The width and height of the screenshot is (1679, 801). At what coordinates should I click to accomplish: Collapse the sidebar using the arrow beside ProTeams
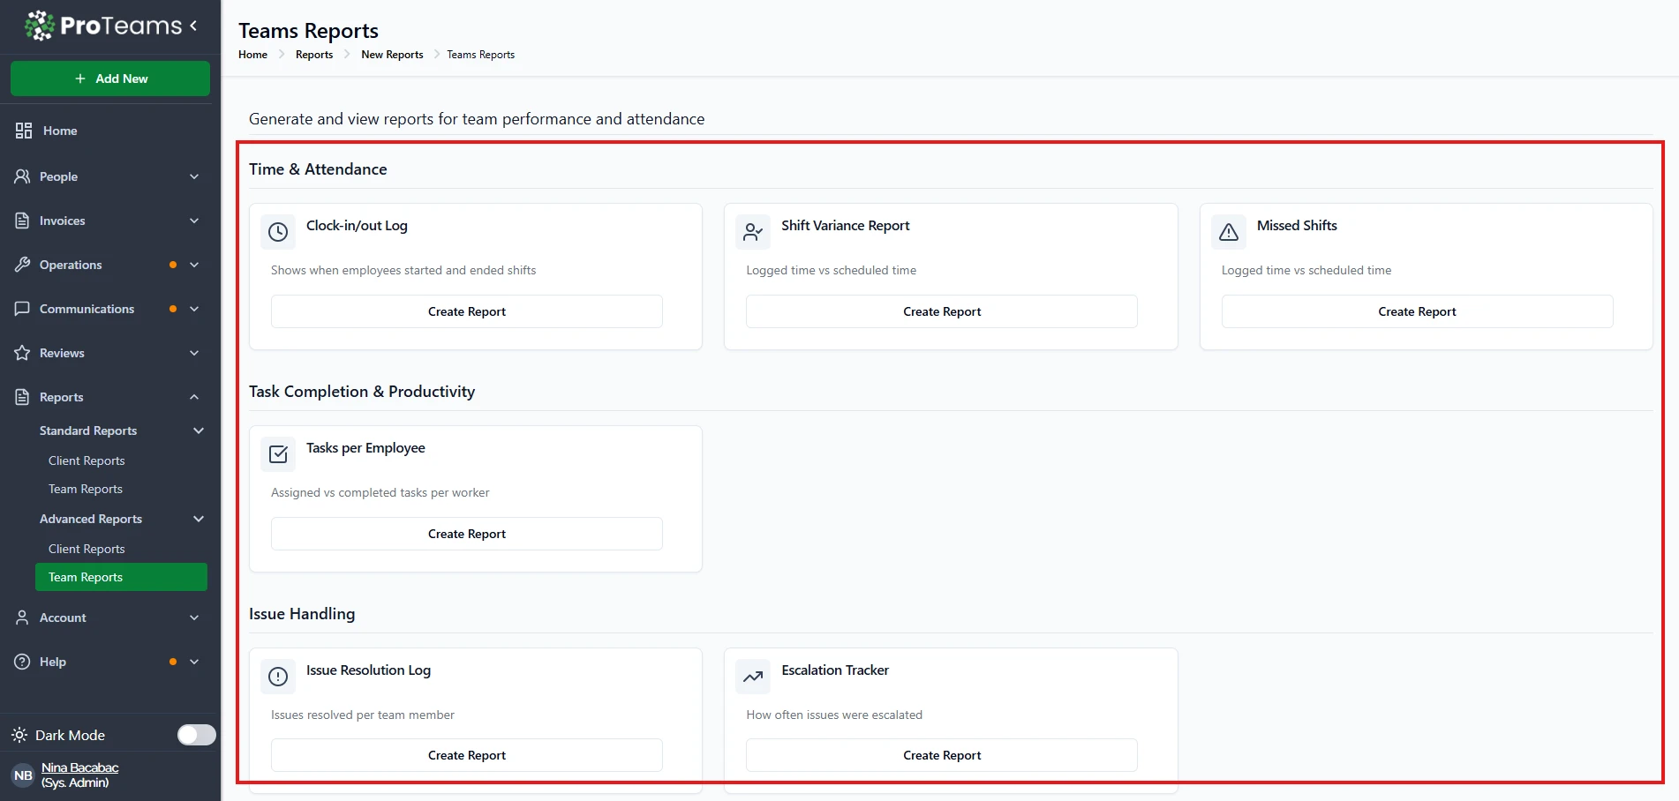coord(193,26)
